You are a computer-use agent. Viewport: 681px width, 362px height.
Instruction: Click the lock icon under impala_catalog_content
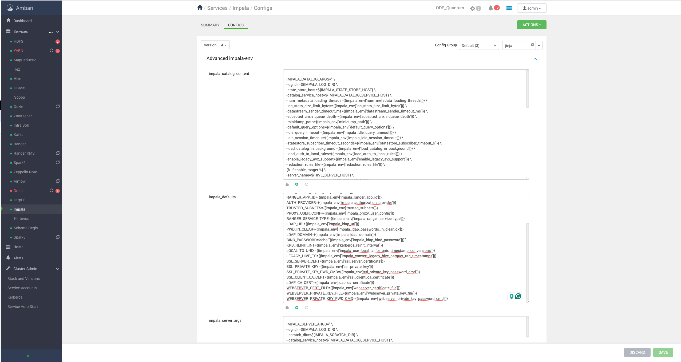point(287,184)
